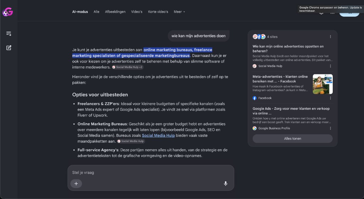Open 'Wie kan mijn online advertenties opzetten' result
Screen dimensions: 364x199
pyautogui.click(x=288, y=49)
